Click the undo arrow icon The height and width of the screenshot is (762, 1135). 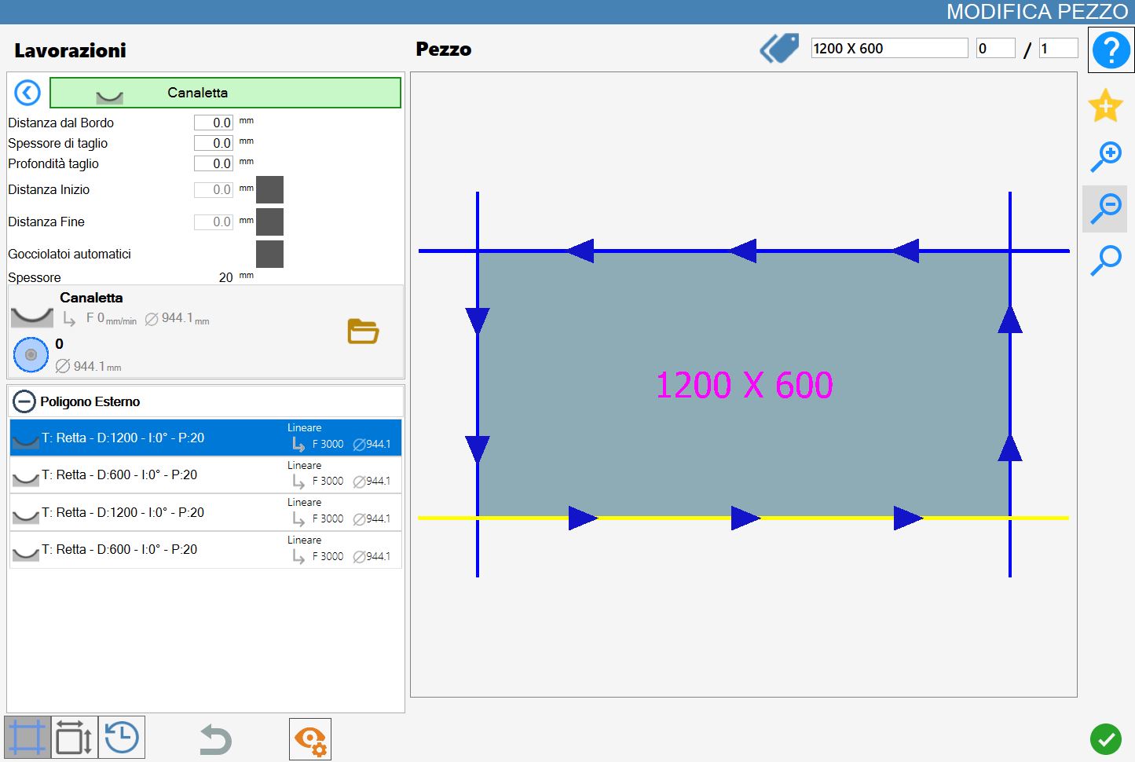click(215, 740)
